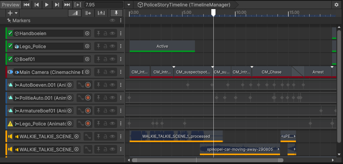Viewport: 343px width, 164px height.
Task: Toggle markers pin on AutoBoeven.001 track
Action: (98, 85)
